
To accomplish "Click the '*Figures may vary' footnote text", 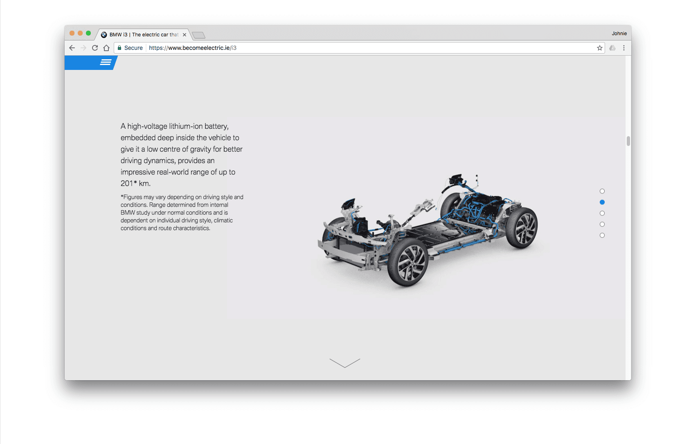I will pos(182,213).
